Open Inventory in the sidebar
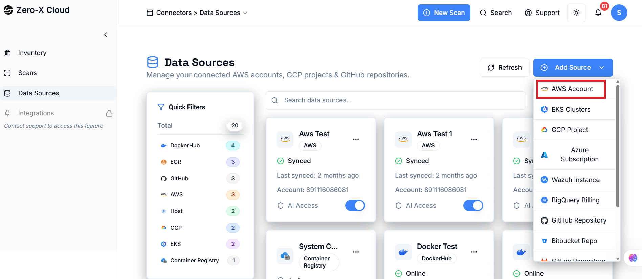 click(58, 53)
